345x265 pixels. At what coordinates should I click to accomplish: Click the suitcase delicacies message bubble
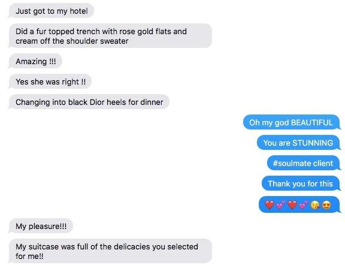pos(110,251)
